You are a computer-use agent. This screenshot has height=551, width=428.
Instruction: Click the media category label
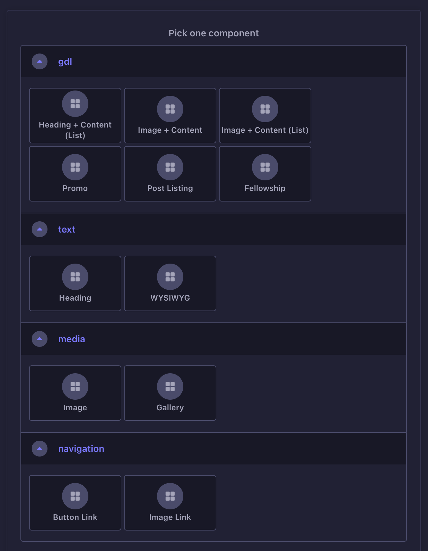[72, 339]
